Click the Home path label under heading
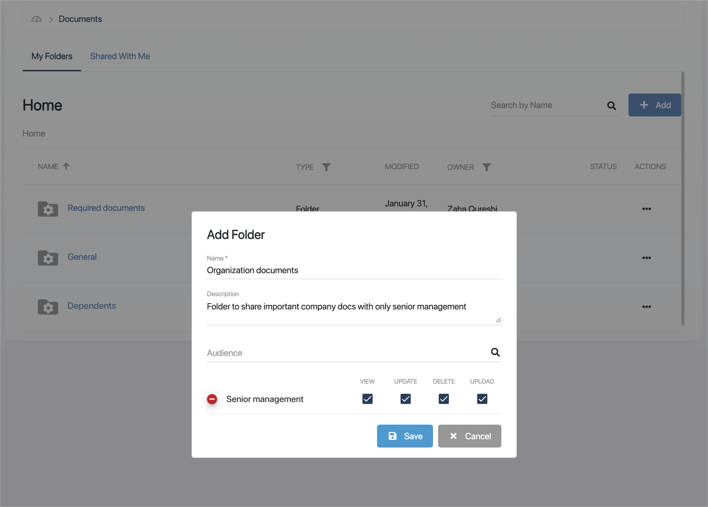Viewport: 708px width, 507px height. 34,134
